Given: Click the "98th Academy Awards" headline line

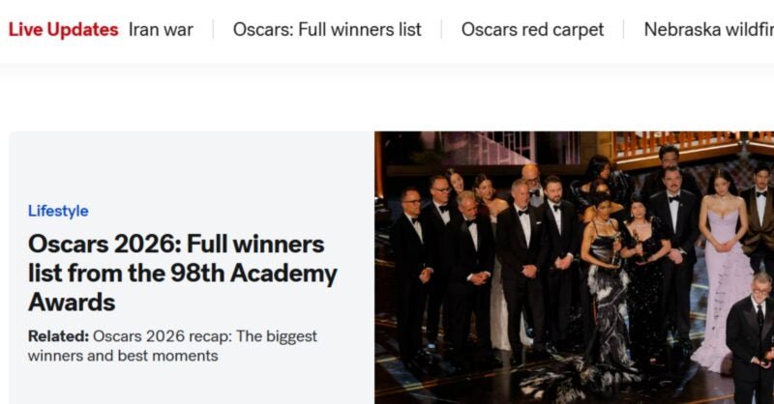Looking at the screenshot, I should (x=183, y=273).
